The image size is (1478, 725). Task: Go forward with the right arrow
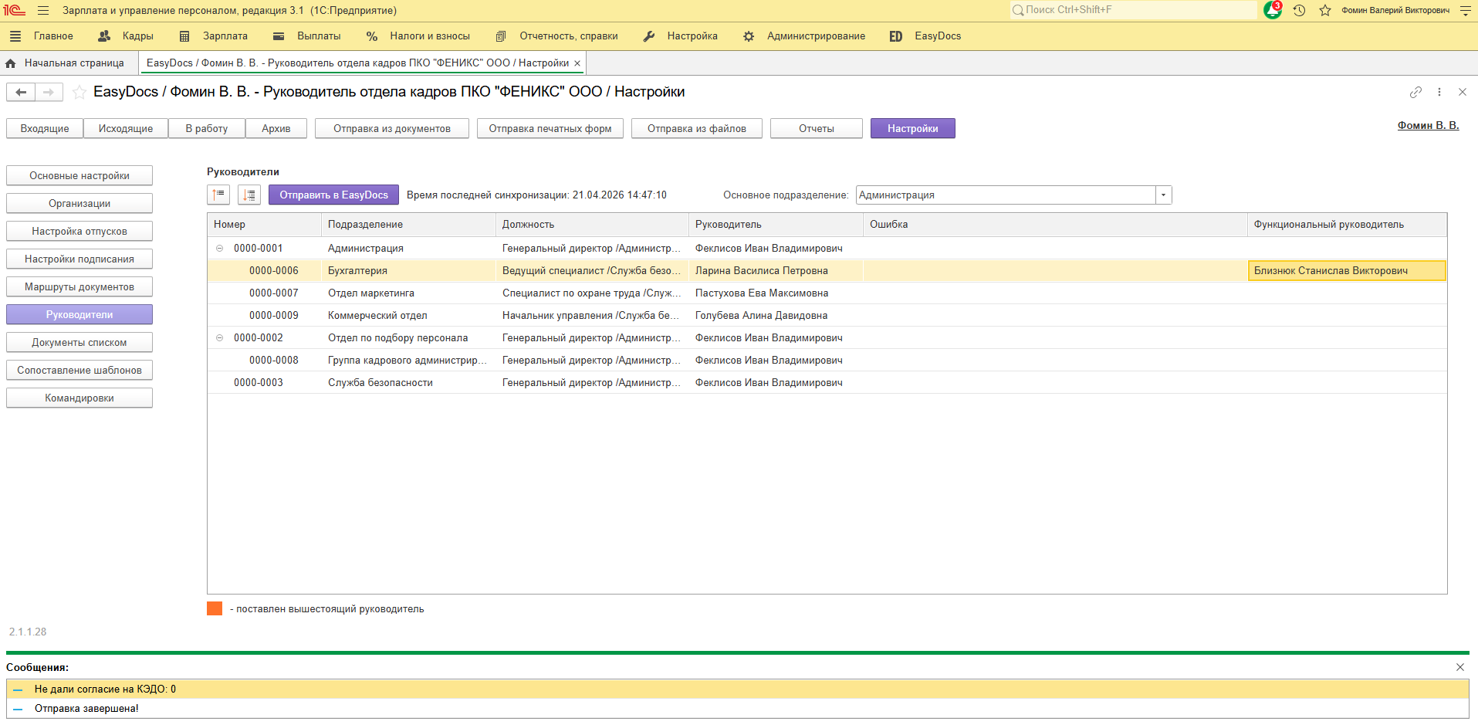click(49, 93)
